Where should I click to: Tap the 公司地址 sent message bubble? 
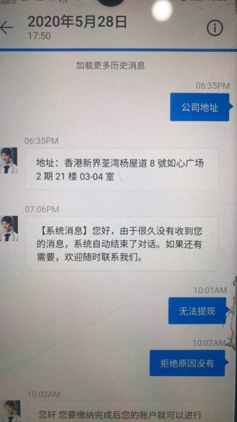click(x=199, y=107)
